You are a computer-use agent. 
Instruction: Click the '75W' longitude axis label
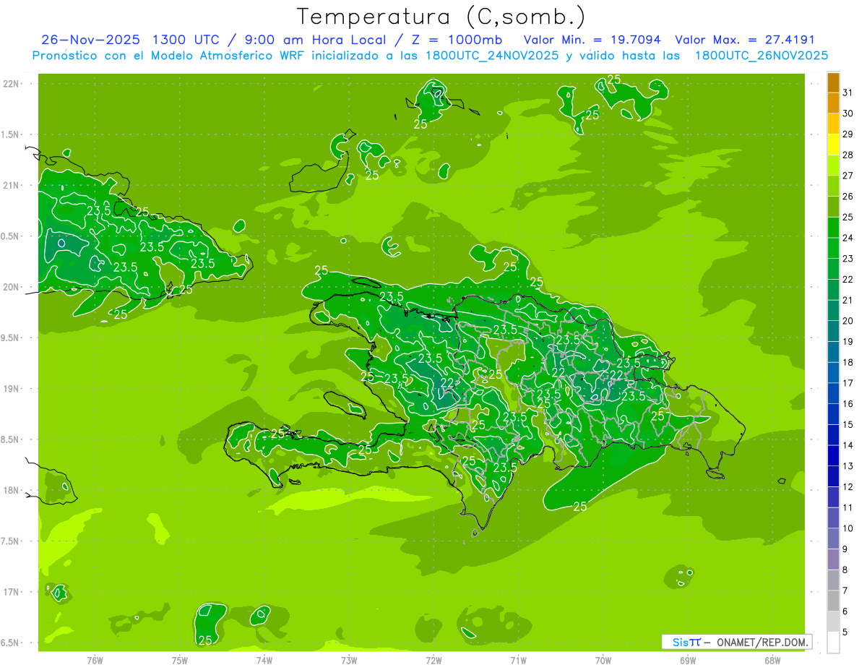(x=180, y=661)
